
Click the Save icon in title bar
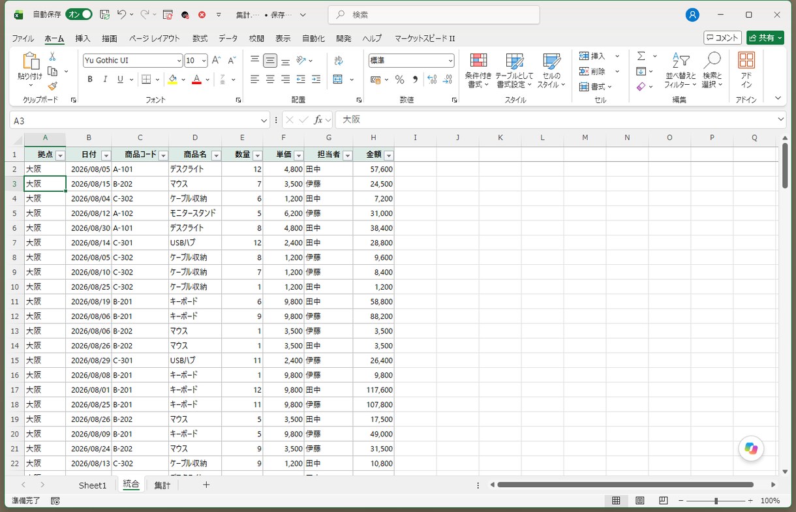tap(104, 14)
